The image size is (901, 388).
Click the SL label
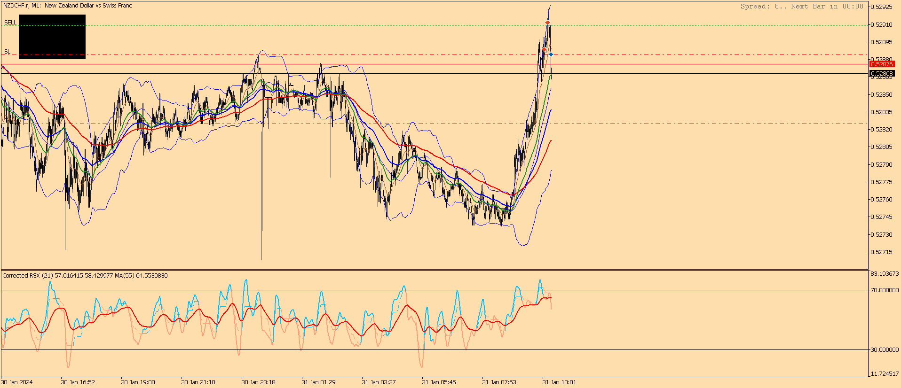[x=7, y=52]
